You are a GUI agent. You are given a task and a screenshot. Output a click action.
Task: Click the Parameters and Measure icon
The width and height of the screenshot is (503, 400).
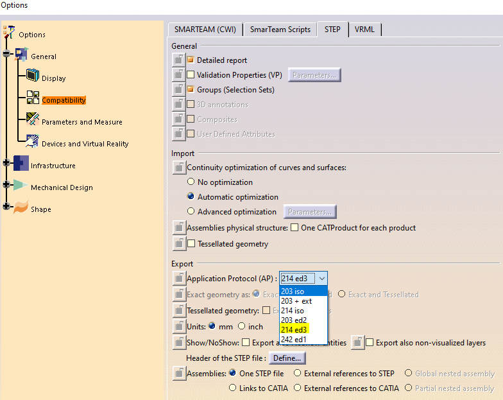coord(32,119)
